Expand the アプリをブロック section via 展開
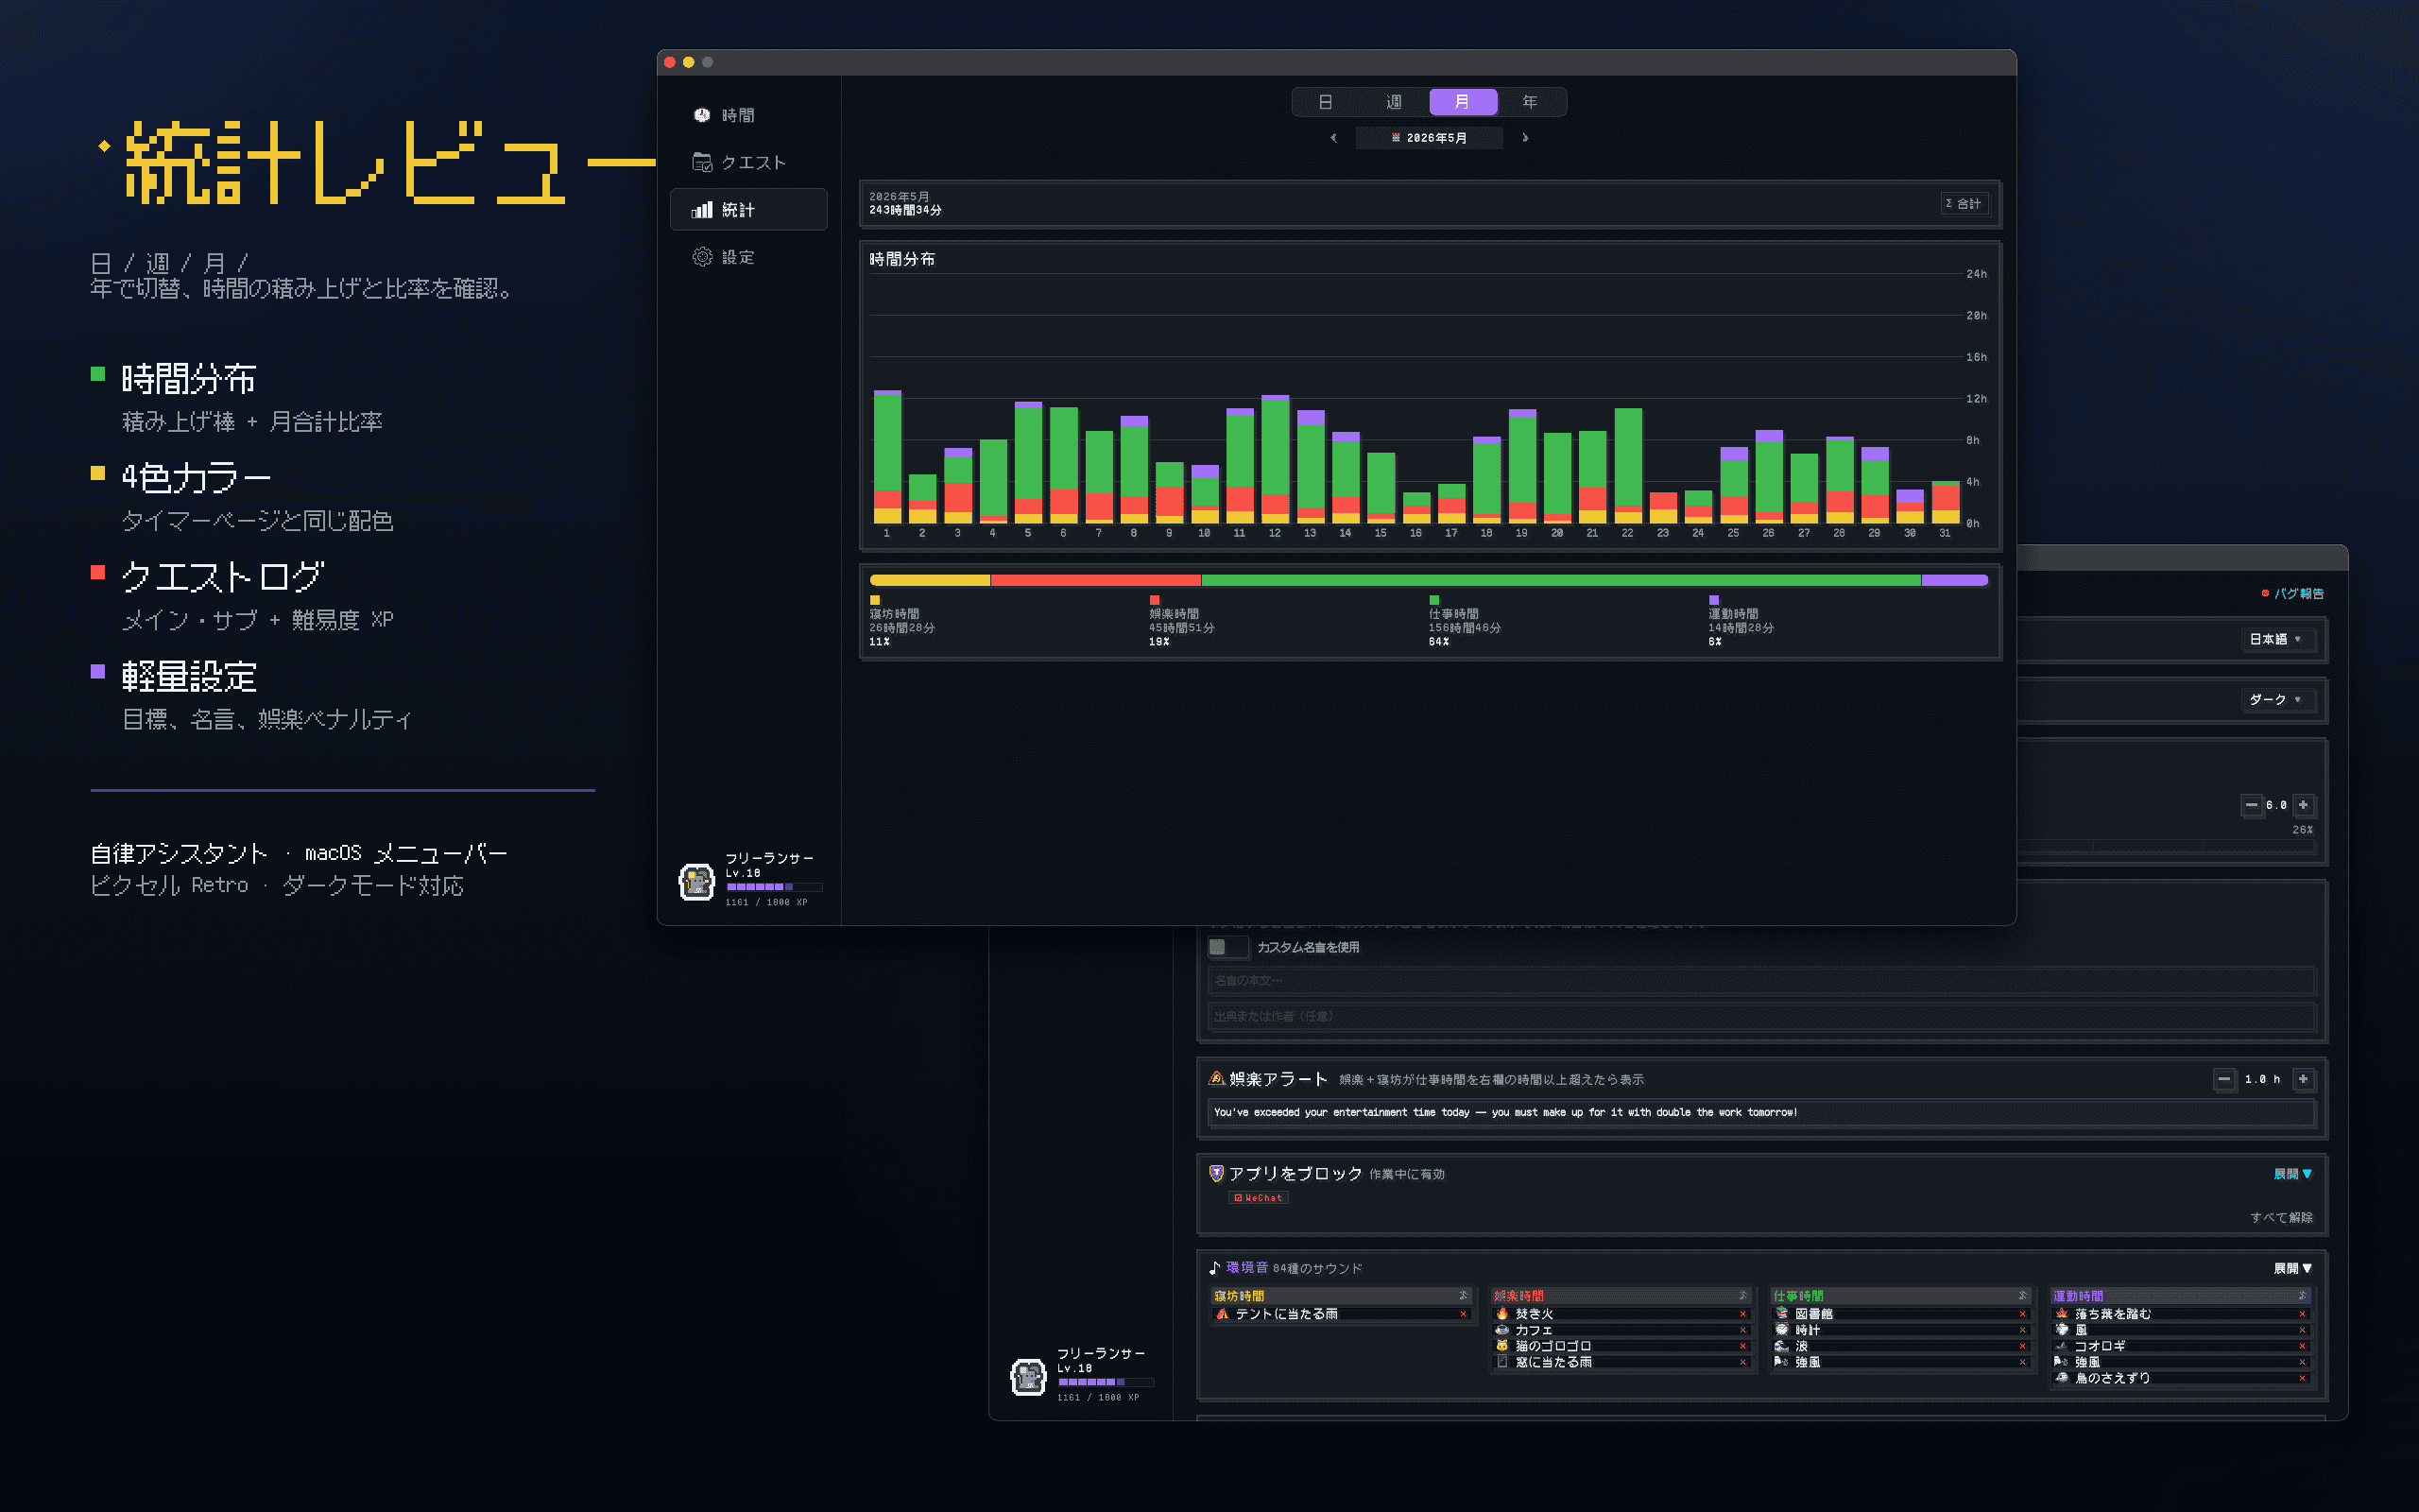 (2292, 1173)
